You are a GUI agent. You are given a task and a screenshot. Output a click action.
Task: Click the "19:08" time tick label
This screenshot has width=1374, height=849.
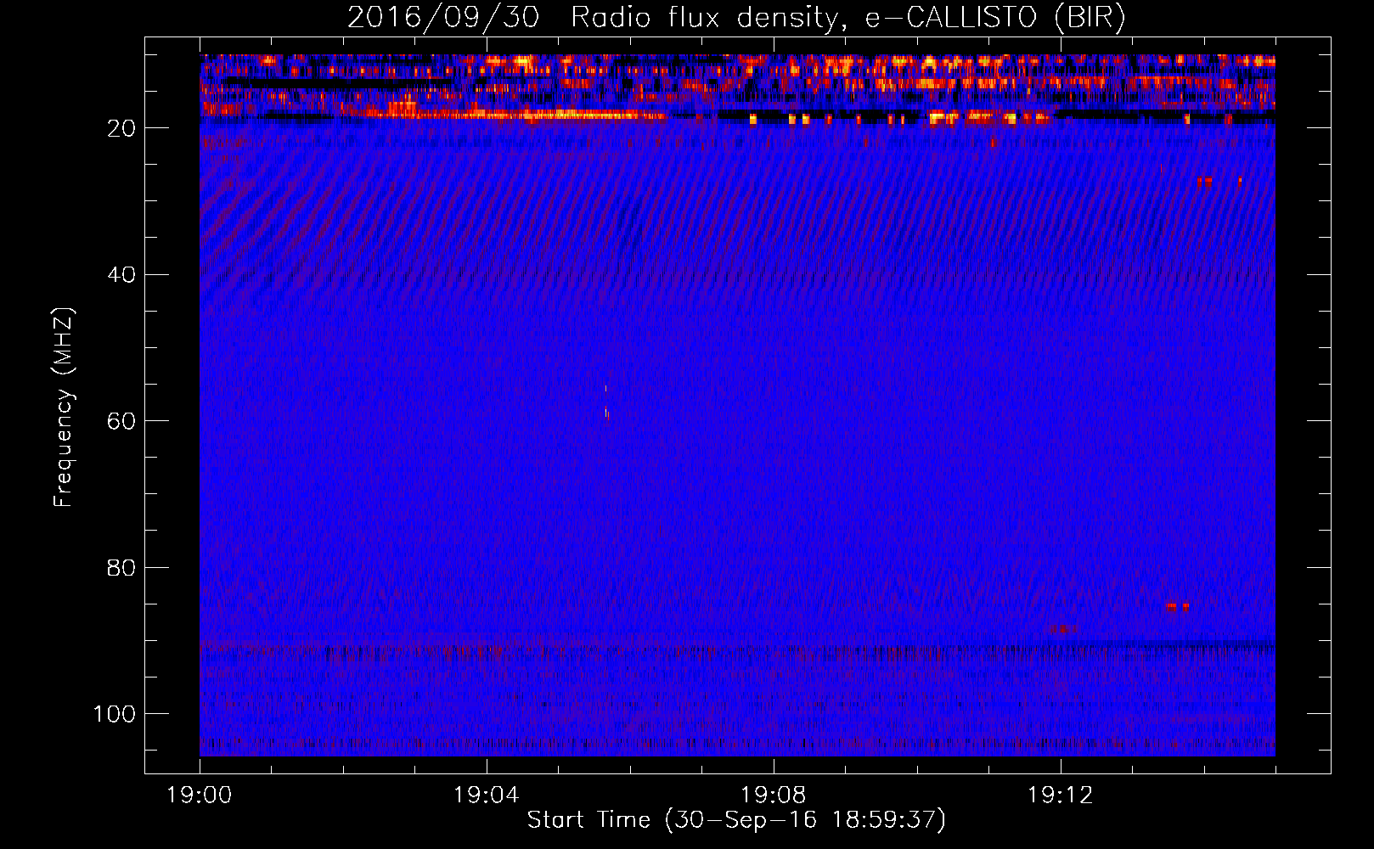pyautogui.click(x=774, y=796)
